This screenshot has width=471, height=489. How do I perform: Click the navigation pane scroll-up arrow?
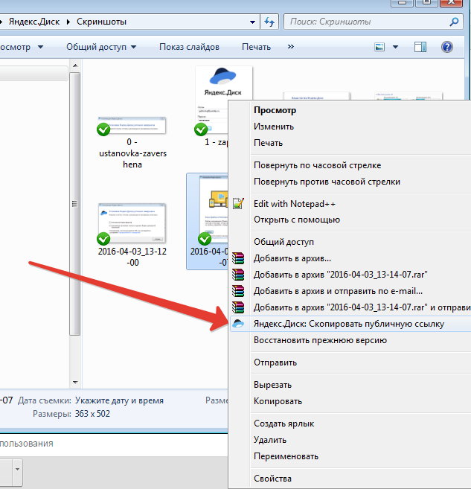point(75,65)
